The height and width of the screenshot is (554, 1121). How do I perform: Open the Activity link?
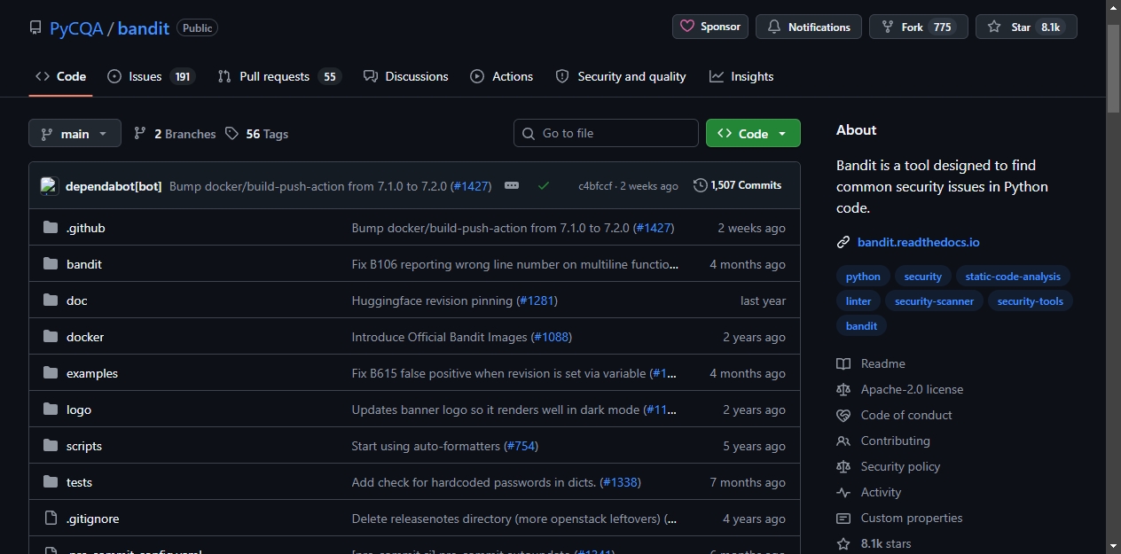coord(869,492)
